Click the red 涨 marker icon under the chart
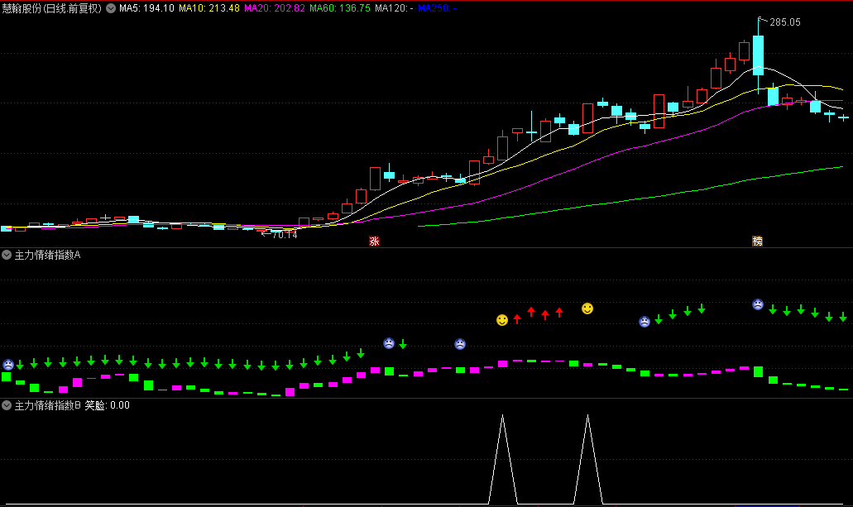The width and height of the screenshot is (853, 507). click(374, 241)
